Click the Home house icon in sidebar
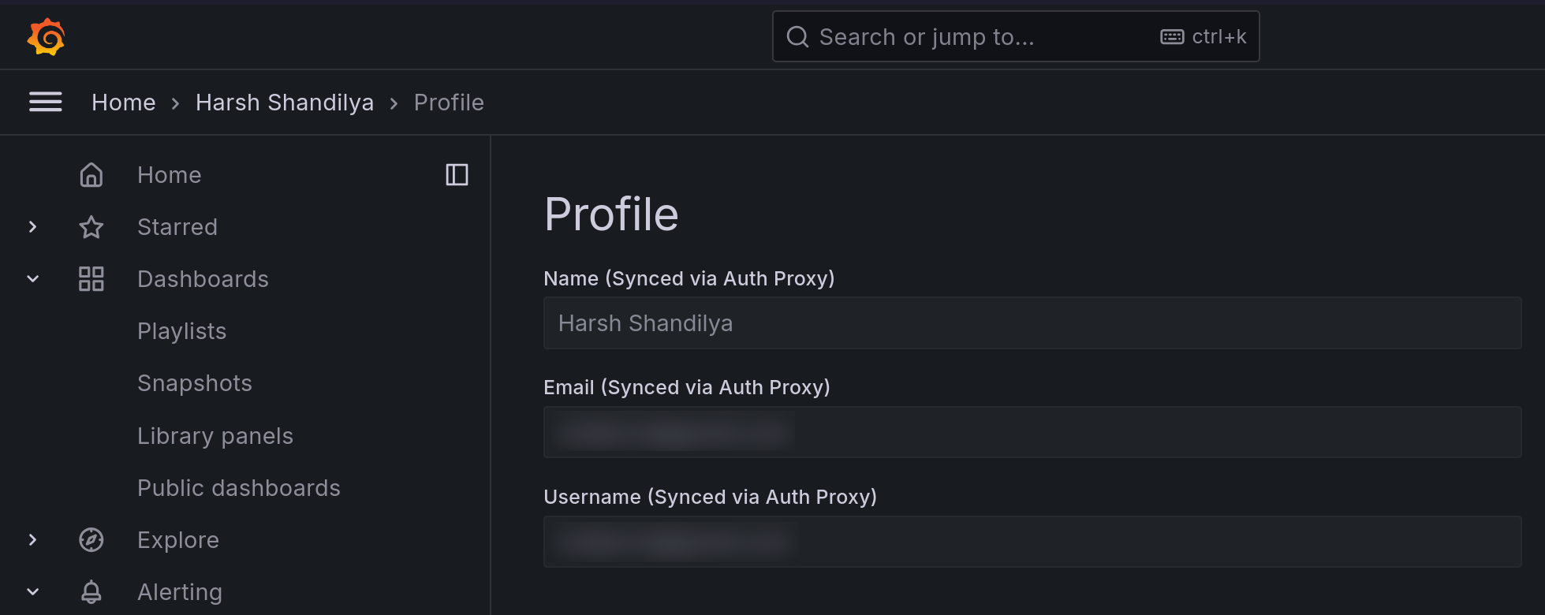This screenshot has height=615, width=1545. point(91,175)
